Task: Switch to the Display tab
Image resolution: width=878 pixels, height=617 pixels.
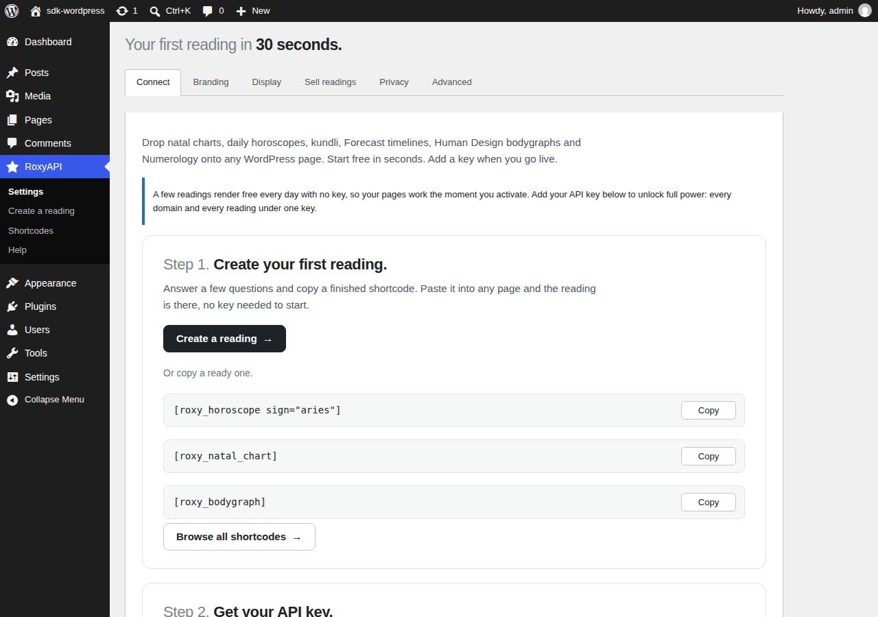Action: pyautogui.click(x=267, y=82)
